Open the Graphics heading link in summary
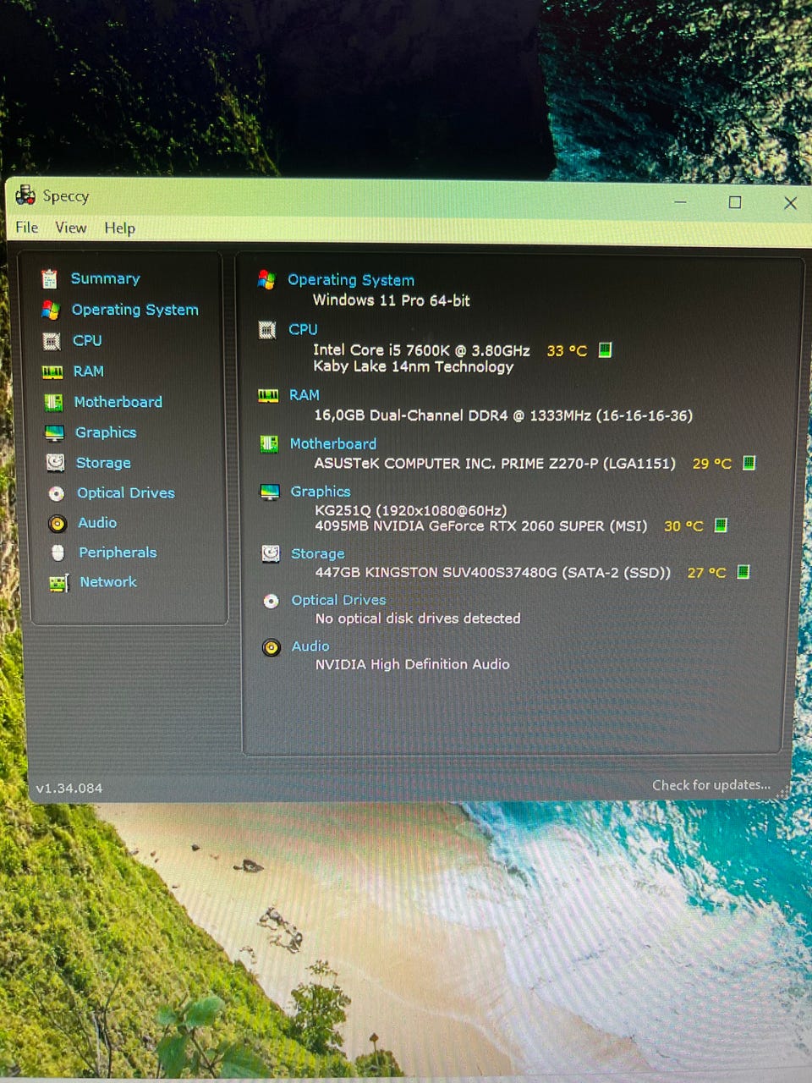Screen dimensions: 812x1083 [321, 492]
